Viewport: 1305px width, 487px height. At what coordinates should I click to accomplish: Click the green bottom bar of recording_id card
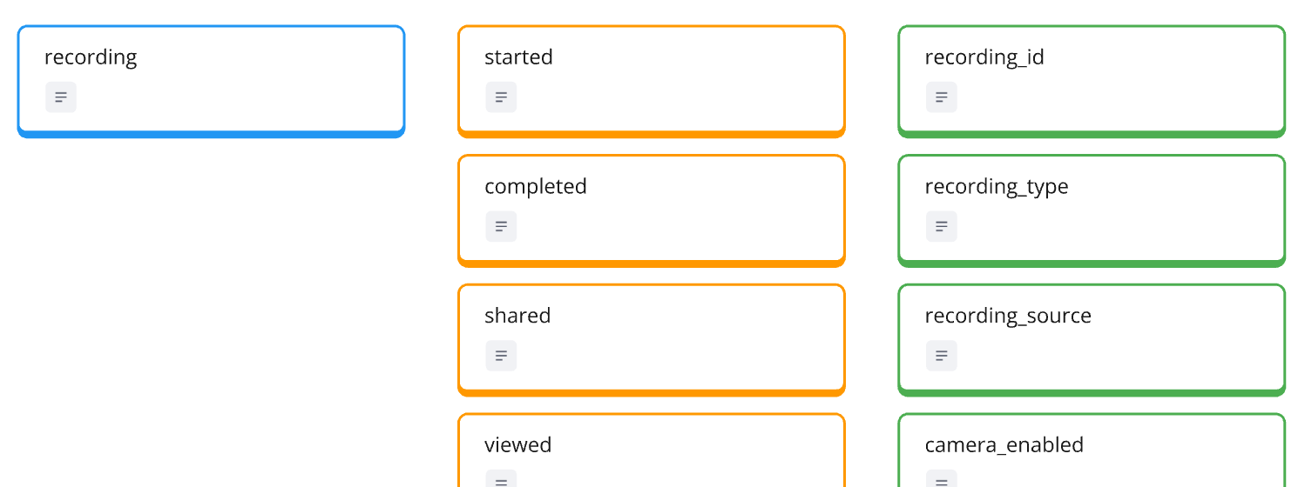1091,134
